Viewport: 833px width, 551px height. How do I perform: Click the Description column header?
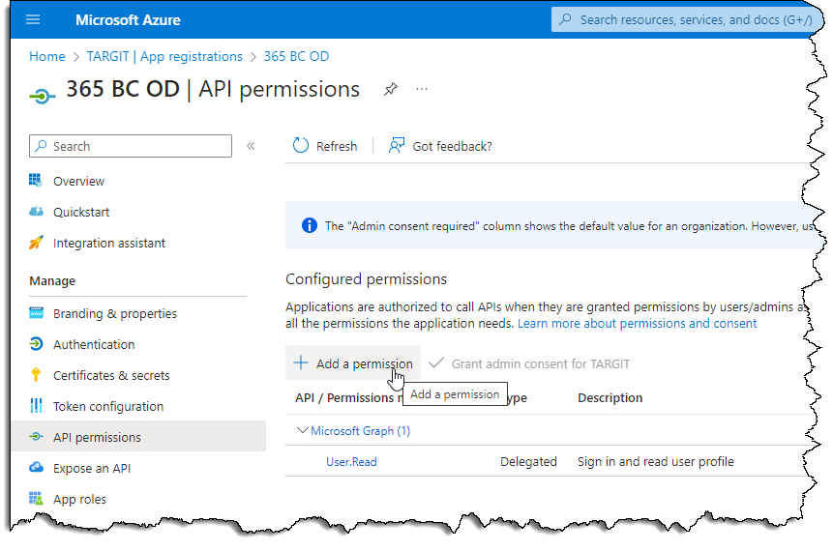tap(610, 398)
